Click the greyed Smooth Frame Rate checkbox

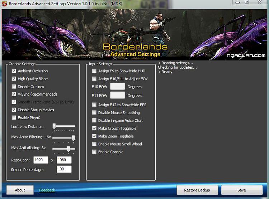coord(14,102)
